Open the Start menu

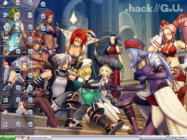pyautogui.click(x=7, y=138)
